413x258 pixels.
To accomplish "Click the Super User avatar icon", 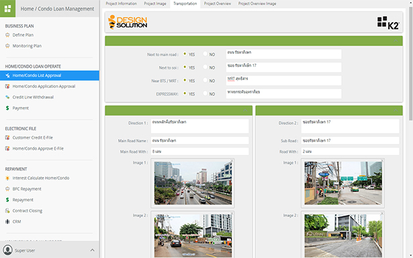I will coord(7,250).
